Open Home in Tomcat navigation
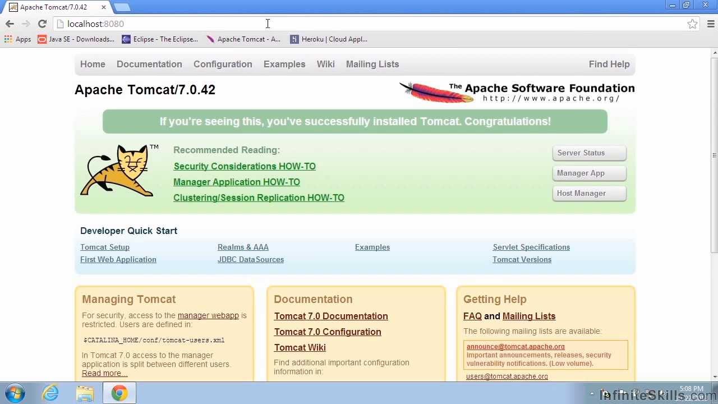The image size is (718, 404). click(x=93, y=64)
